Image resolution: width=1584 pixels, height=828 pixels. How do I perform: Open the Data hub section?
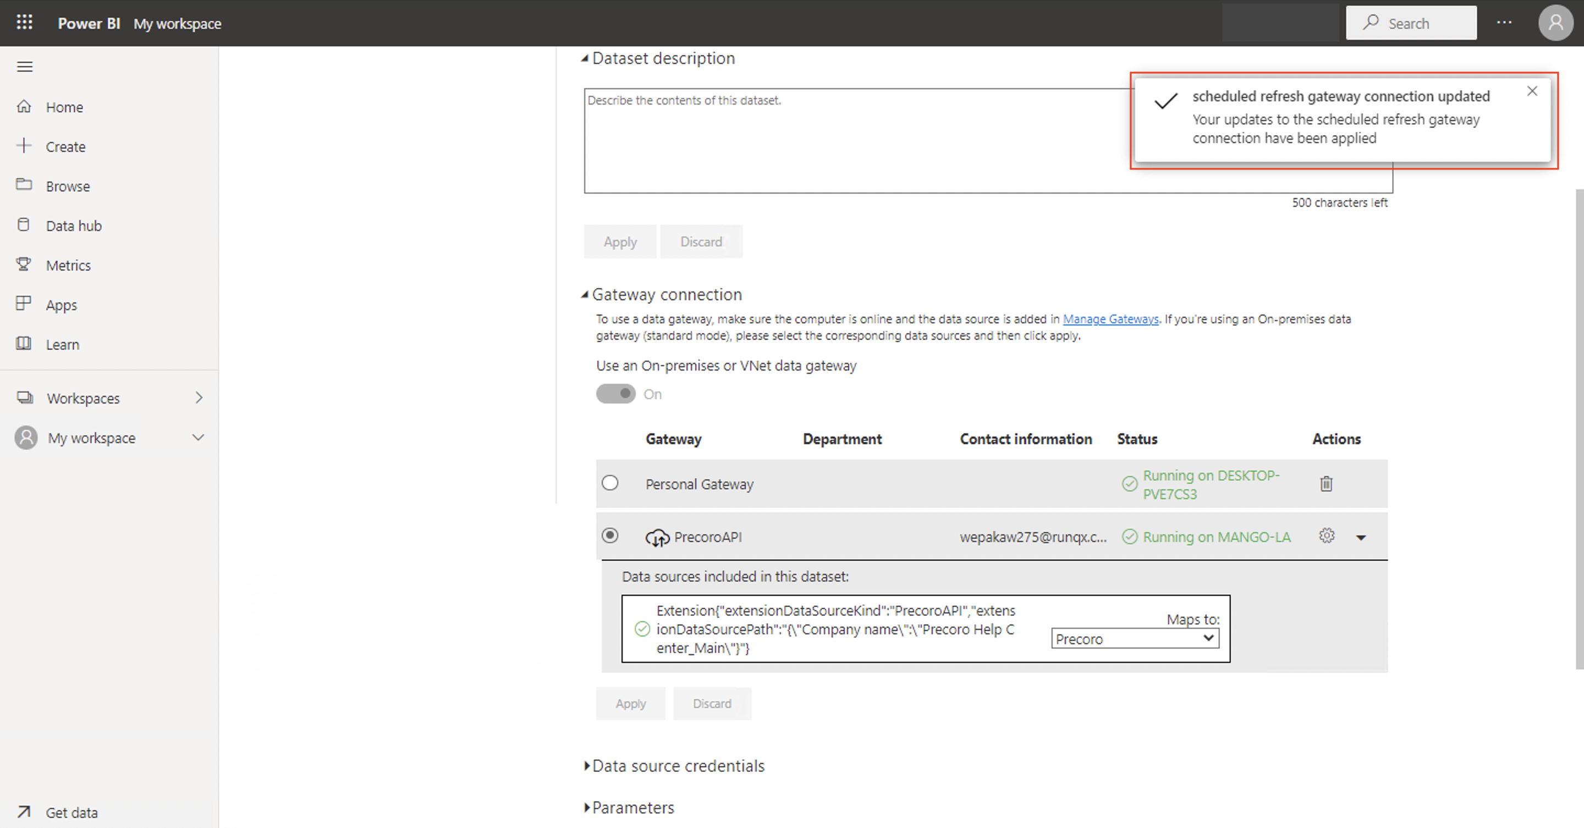(74, 225)
